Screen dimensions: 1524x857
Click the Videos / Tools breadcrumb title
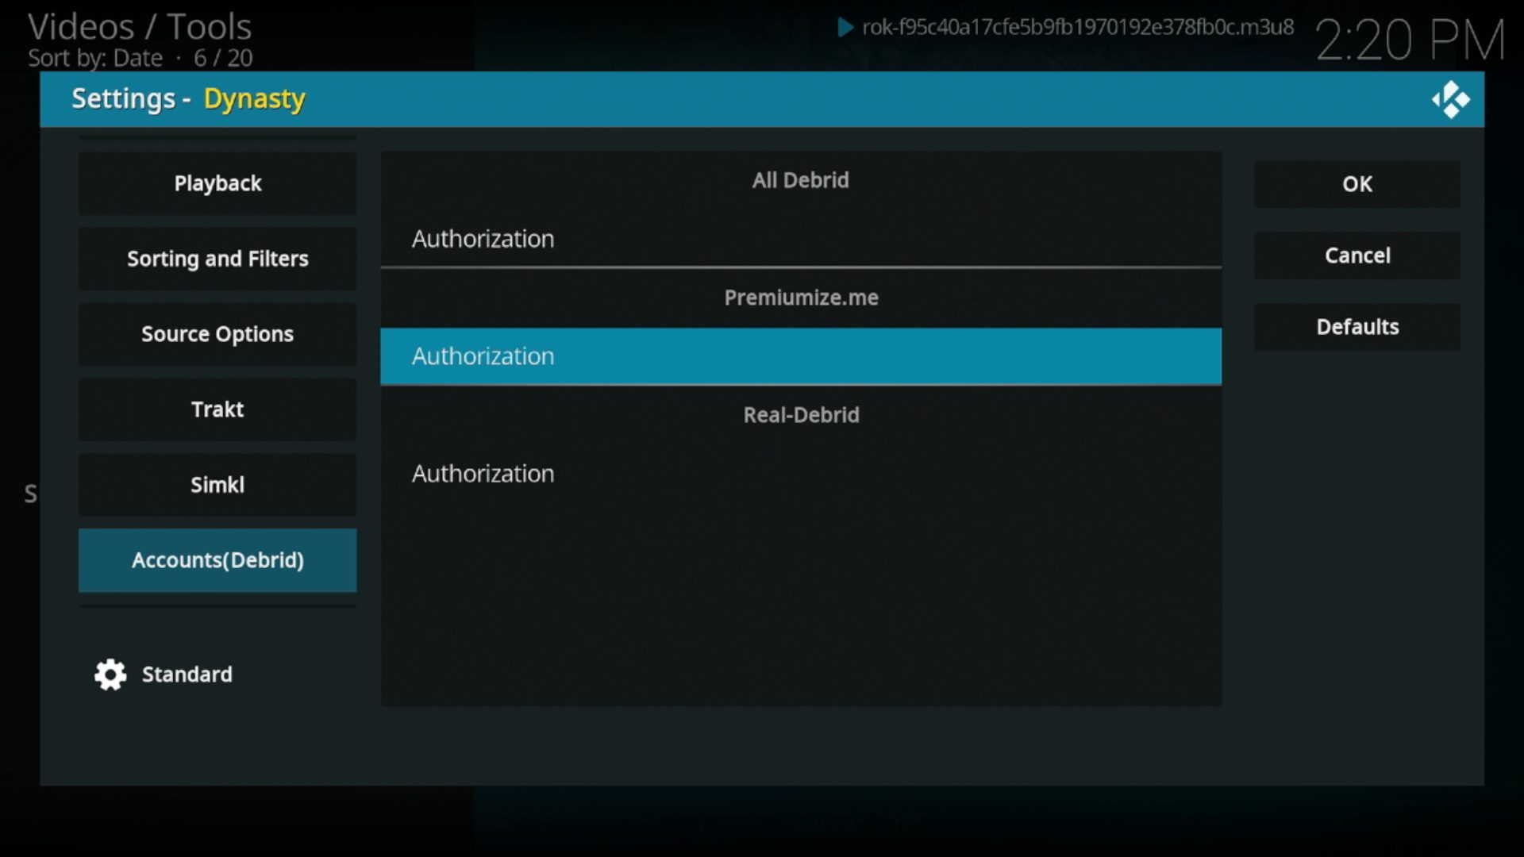140,27
